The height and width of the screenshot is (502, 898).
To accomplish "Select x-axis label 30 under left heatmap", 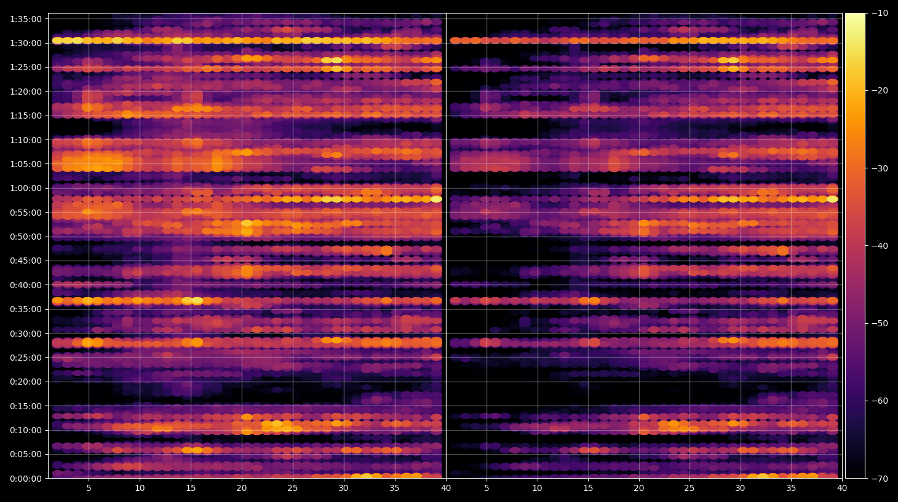I will (x=344, y=488).
